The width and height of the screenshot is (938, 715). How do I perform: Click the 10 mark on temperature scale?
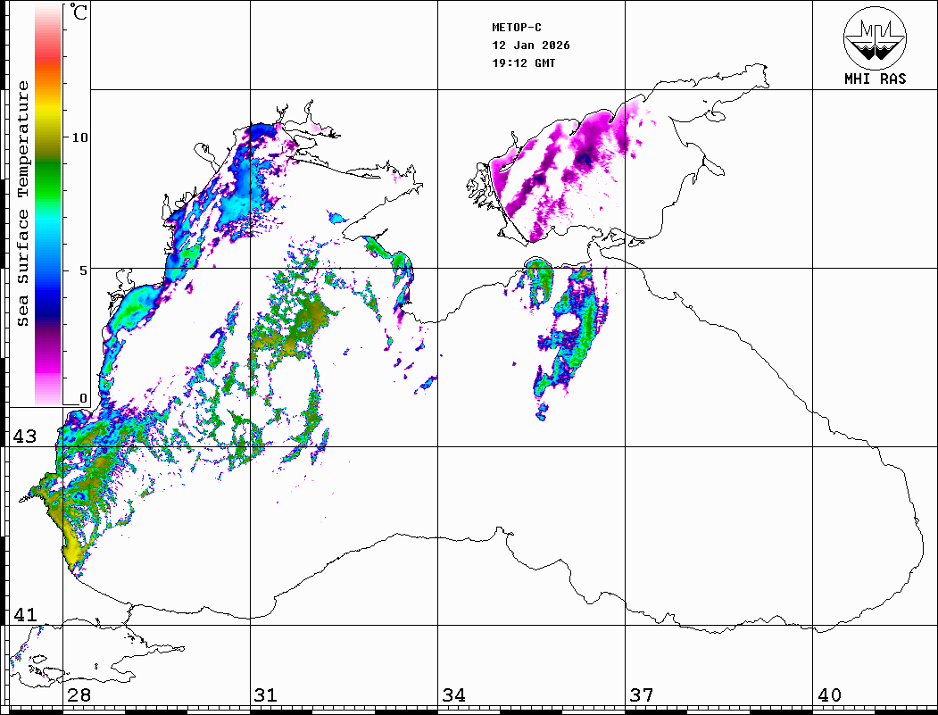(79, 138)
